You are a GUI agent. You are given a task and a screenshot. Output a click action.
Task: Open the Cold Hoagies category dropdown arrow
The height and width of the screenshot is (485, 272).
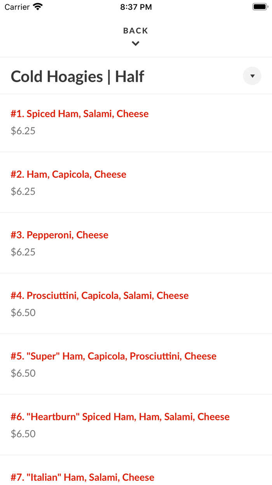click(x=252, y=76)
